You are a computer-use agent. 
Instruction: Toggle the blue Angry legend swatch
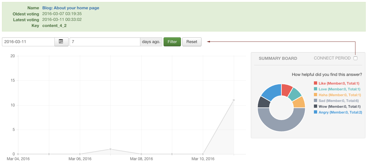[316, 112]
